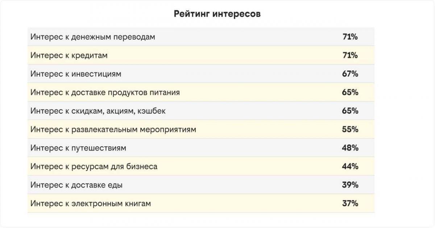Image resolution: width=435 pixels, height=228 pixels.
Task: Select 'Интерес к ресурсам для бизнеса' row
Action: coord(201,166)
